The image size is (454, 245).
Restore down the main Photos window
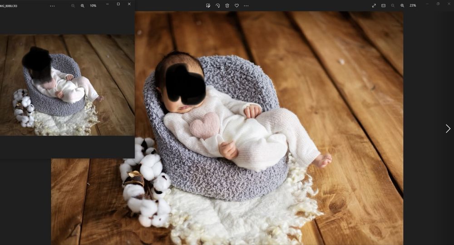click(x=438, y=4)
